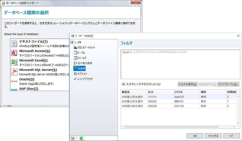Click the add database icon at bottom left
The image size is (242, 141).
coord(72,138)
